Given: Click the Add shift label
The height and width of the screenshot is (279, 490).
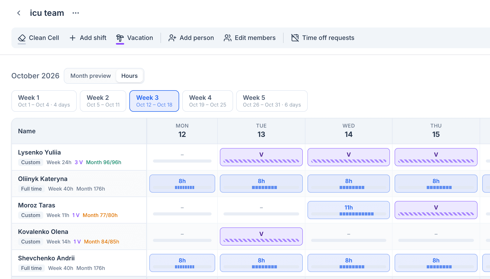Looking at the screenshot, I should pyautogui.click(x=93, y=38).
